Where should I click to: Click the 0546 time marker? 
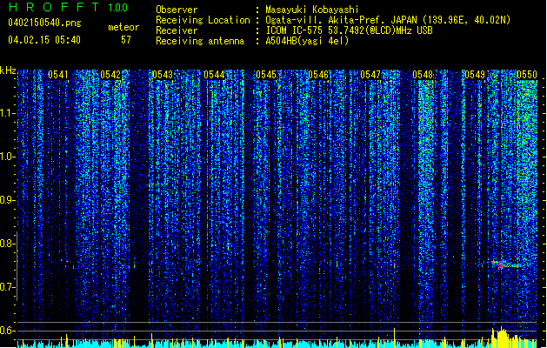(318, 75)
